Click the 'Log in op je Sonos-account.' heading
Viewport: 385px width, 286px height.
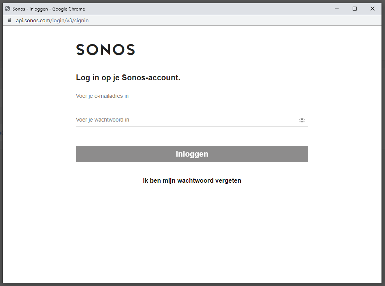pos(128,78)
